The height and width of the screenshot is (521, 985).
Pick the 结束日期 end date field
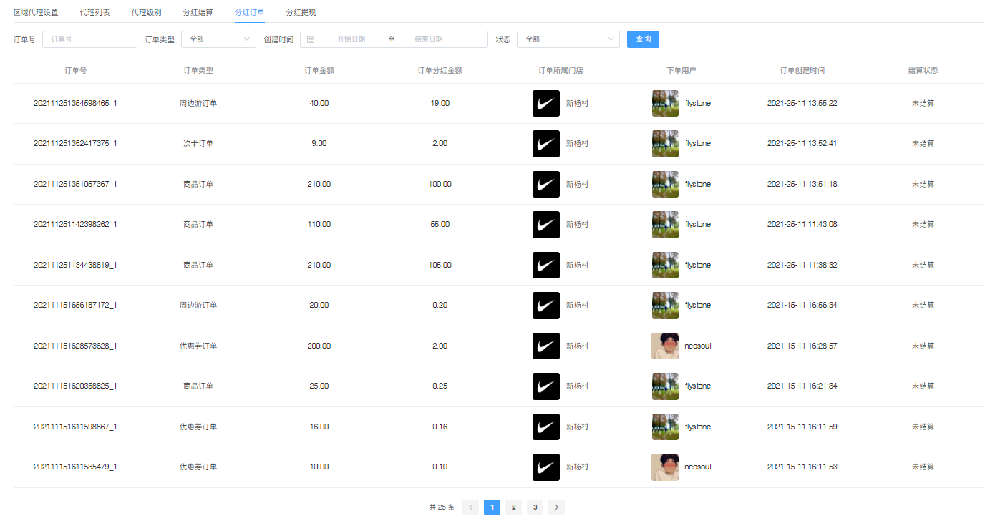tap(428, 39)
